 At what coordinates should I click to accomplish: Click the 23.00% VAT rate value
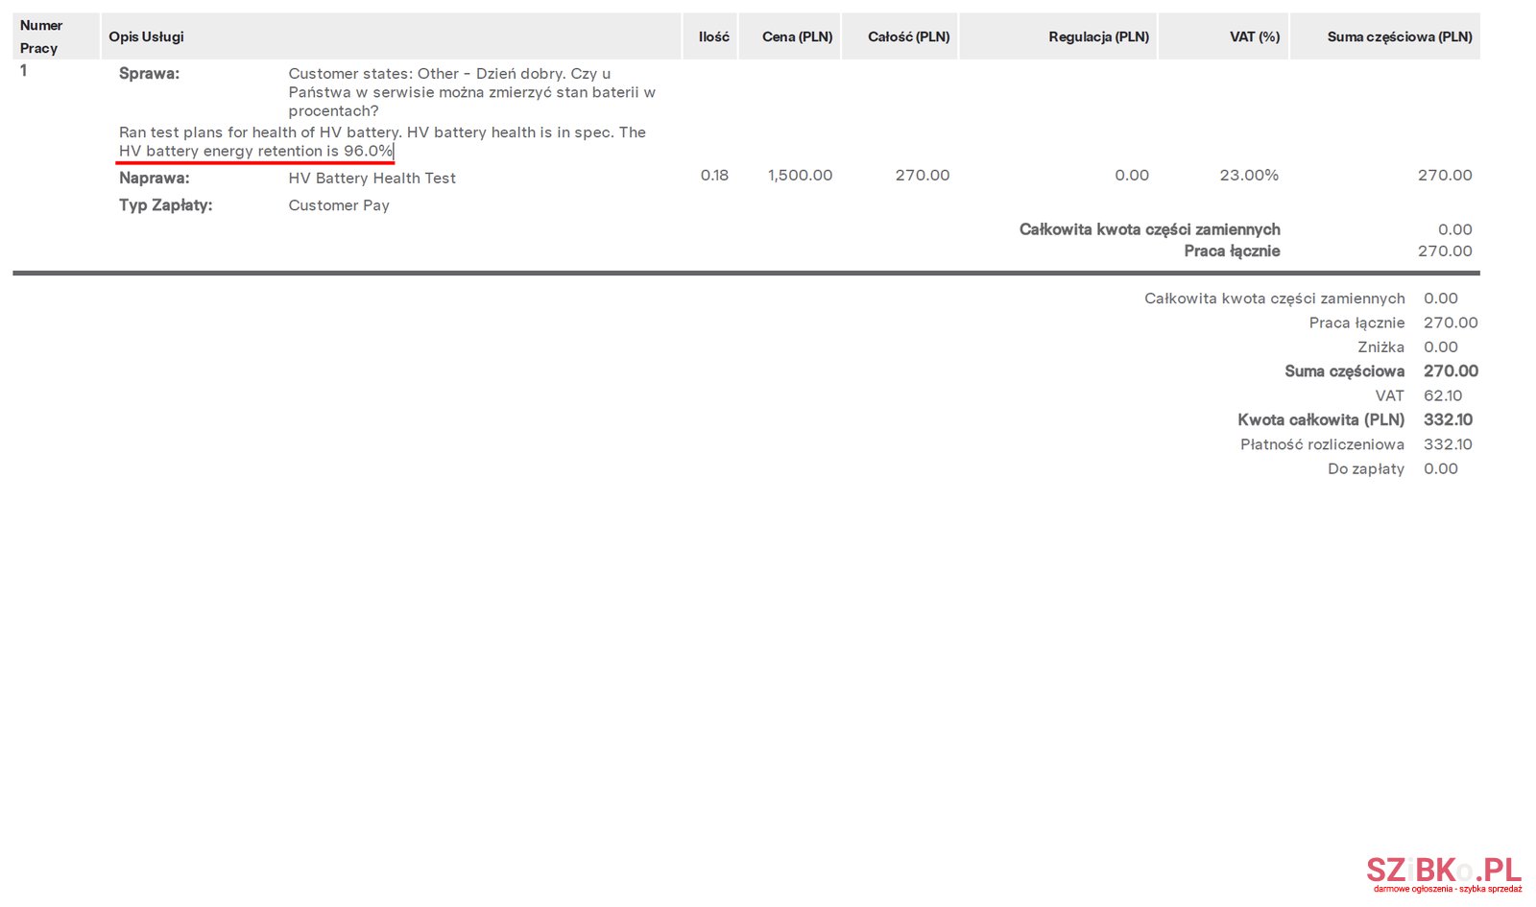coord(1248,176)
